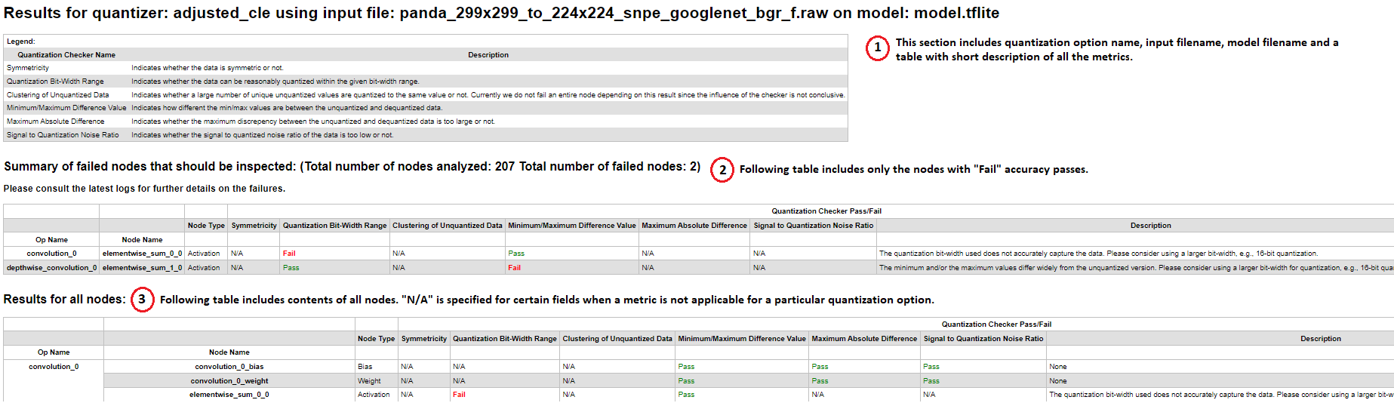Image resolution: width=1394 pixels, height=403 pixels.
Task: Select "Signal to Quantization Noise Ratio" row name in legend
Action: [63, 135]
